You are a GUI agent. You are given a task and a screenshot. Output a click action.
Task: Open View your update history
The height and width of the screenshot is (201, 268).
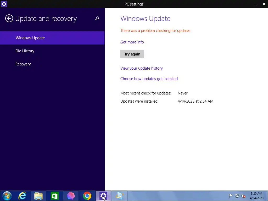[142, 68]
